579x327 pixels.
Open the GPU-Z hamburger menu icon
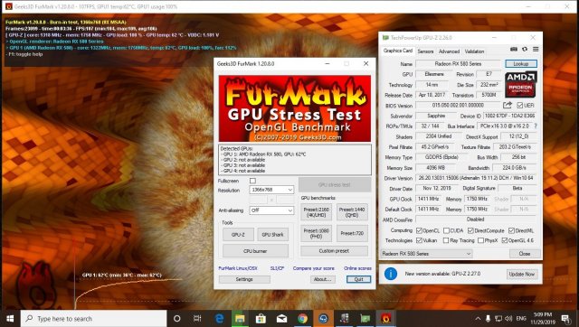[536, 50]
